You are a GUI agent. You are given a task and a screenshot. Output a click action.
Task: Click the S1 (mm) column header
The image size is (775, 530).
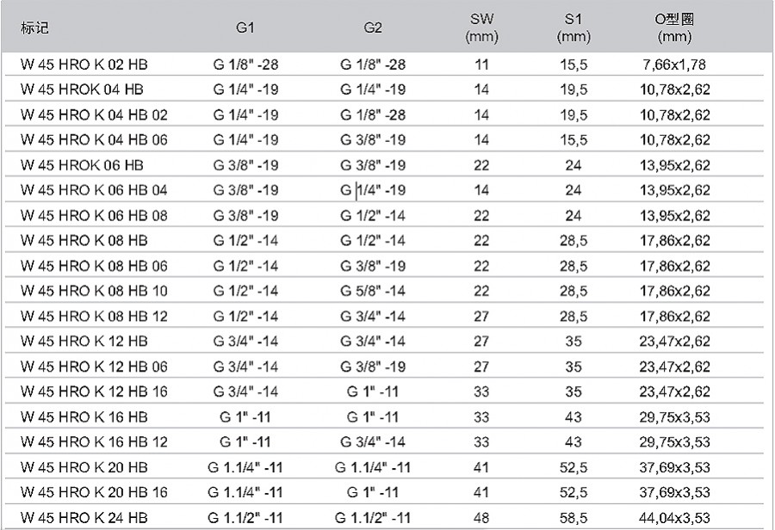point(573,28)
